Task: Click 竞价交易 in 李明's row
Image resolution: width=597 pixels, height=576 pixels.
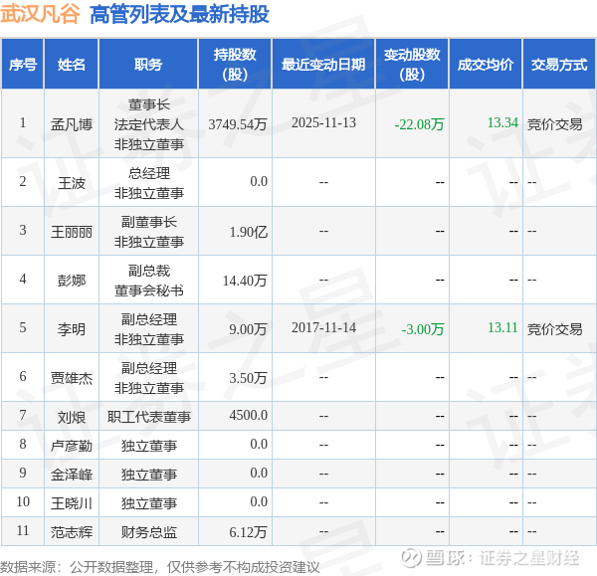Action: point(554,329)
